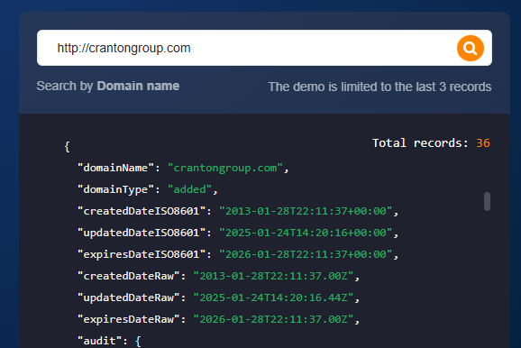Click the "updatedDateISO8601" key

coord(142,233)
